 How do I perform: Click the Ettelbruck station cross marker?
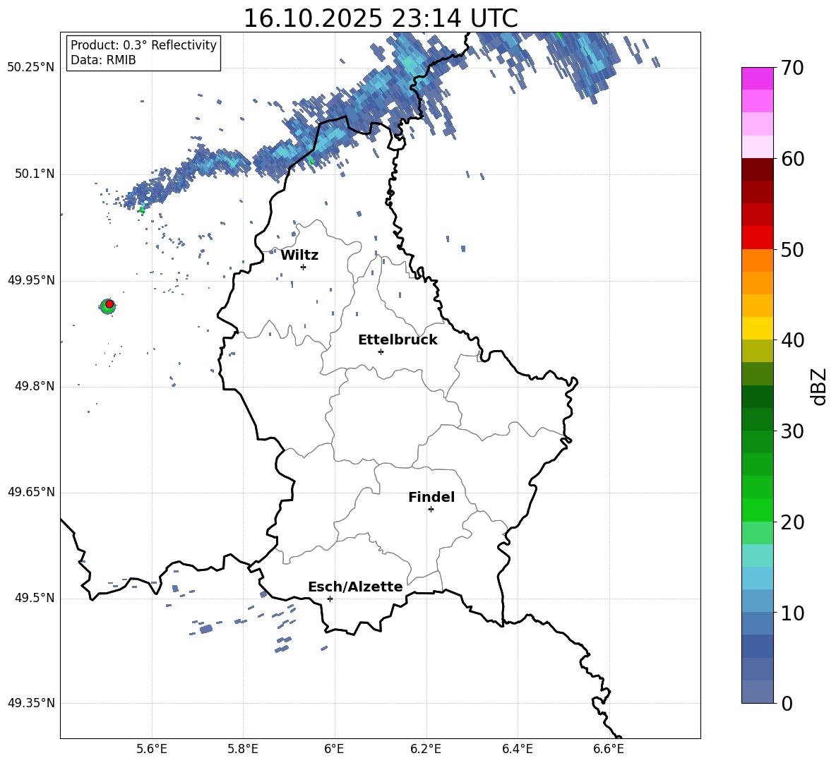381,352
